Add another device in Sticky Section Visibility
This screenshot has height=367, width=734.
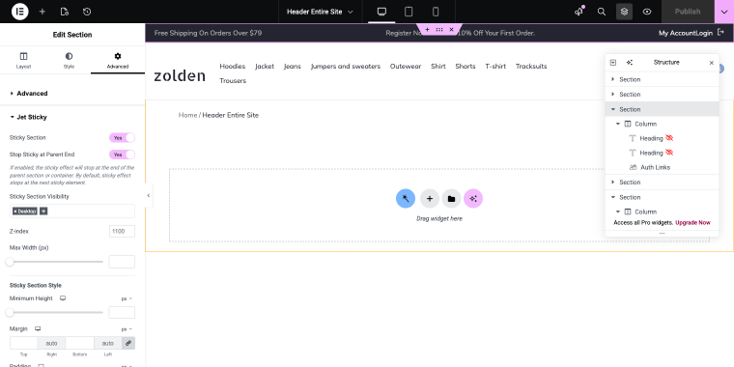(43, 212)
